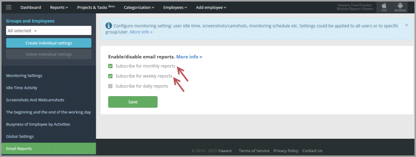Expand the Categorization menu
The height and width of the screenshot is (157, 416).
(x=139, y=7)
